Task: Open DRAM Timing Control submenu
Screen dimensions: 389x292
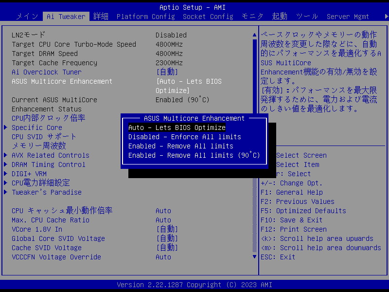Action: pyautogui.click(x=48, y=164)
